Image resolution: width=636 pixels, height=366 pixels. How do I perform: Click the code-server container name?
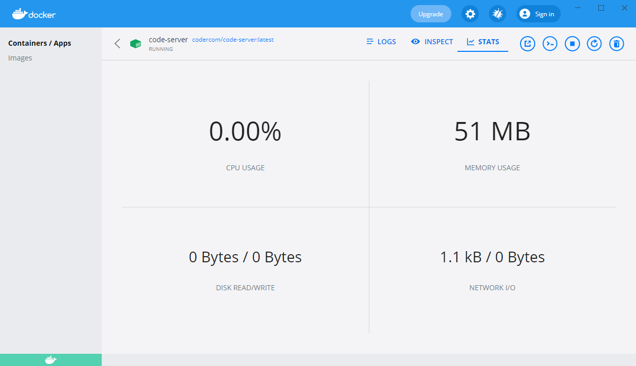pos(168,40)
